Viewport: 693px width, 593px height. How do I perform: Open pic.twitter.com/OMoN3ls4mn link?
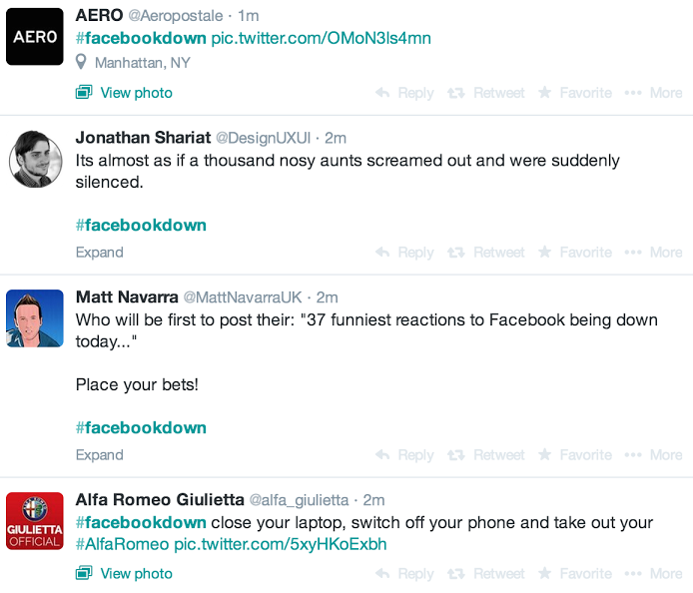point(321,39)
